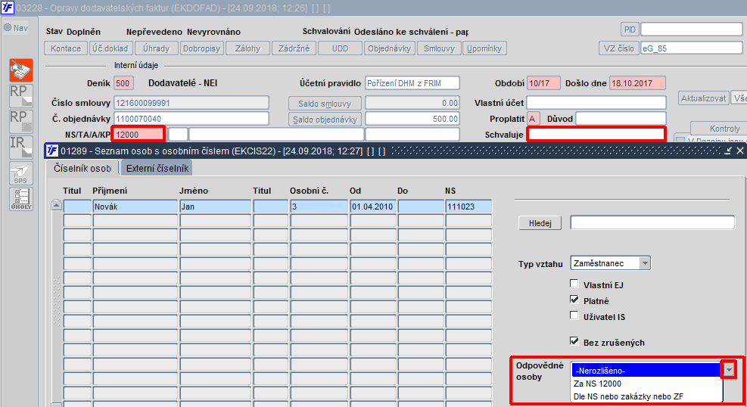Open the Zádržné button

point(294,48)
